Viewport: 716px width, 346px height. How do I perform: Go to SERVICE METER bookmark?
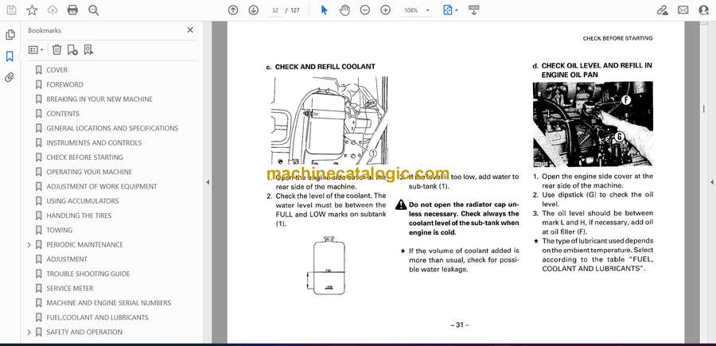[x=69, y=289]
